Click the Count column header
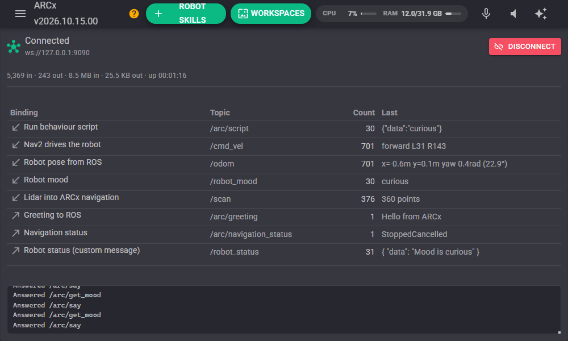 pyautogui.click(x=364, y=113)
